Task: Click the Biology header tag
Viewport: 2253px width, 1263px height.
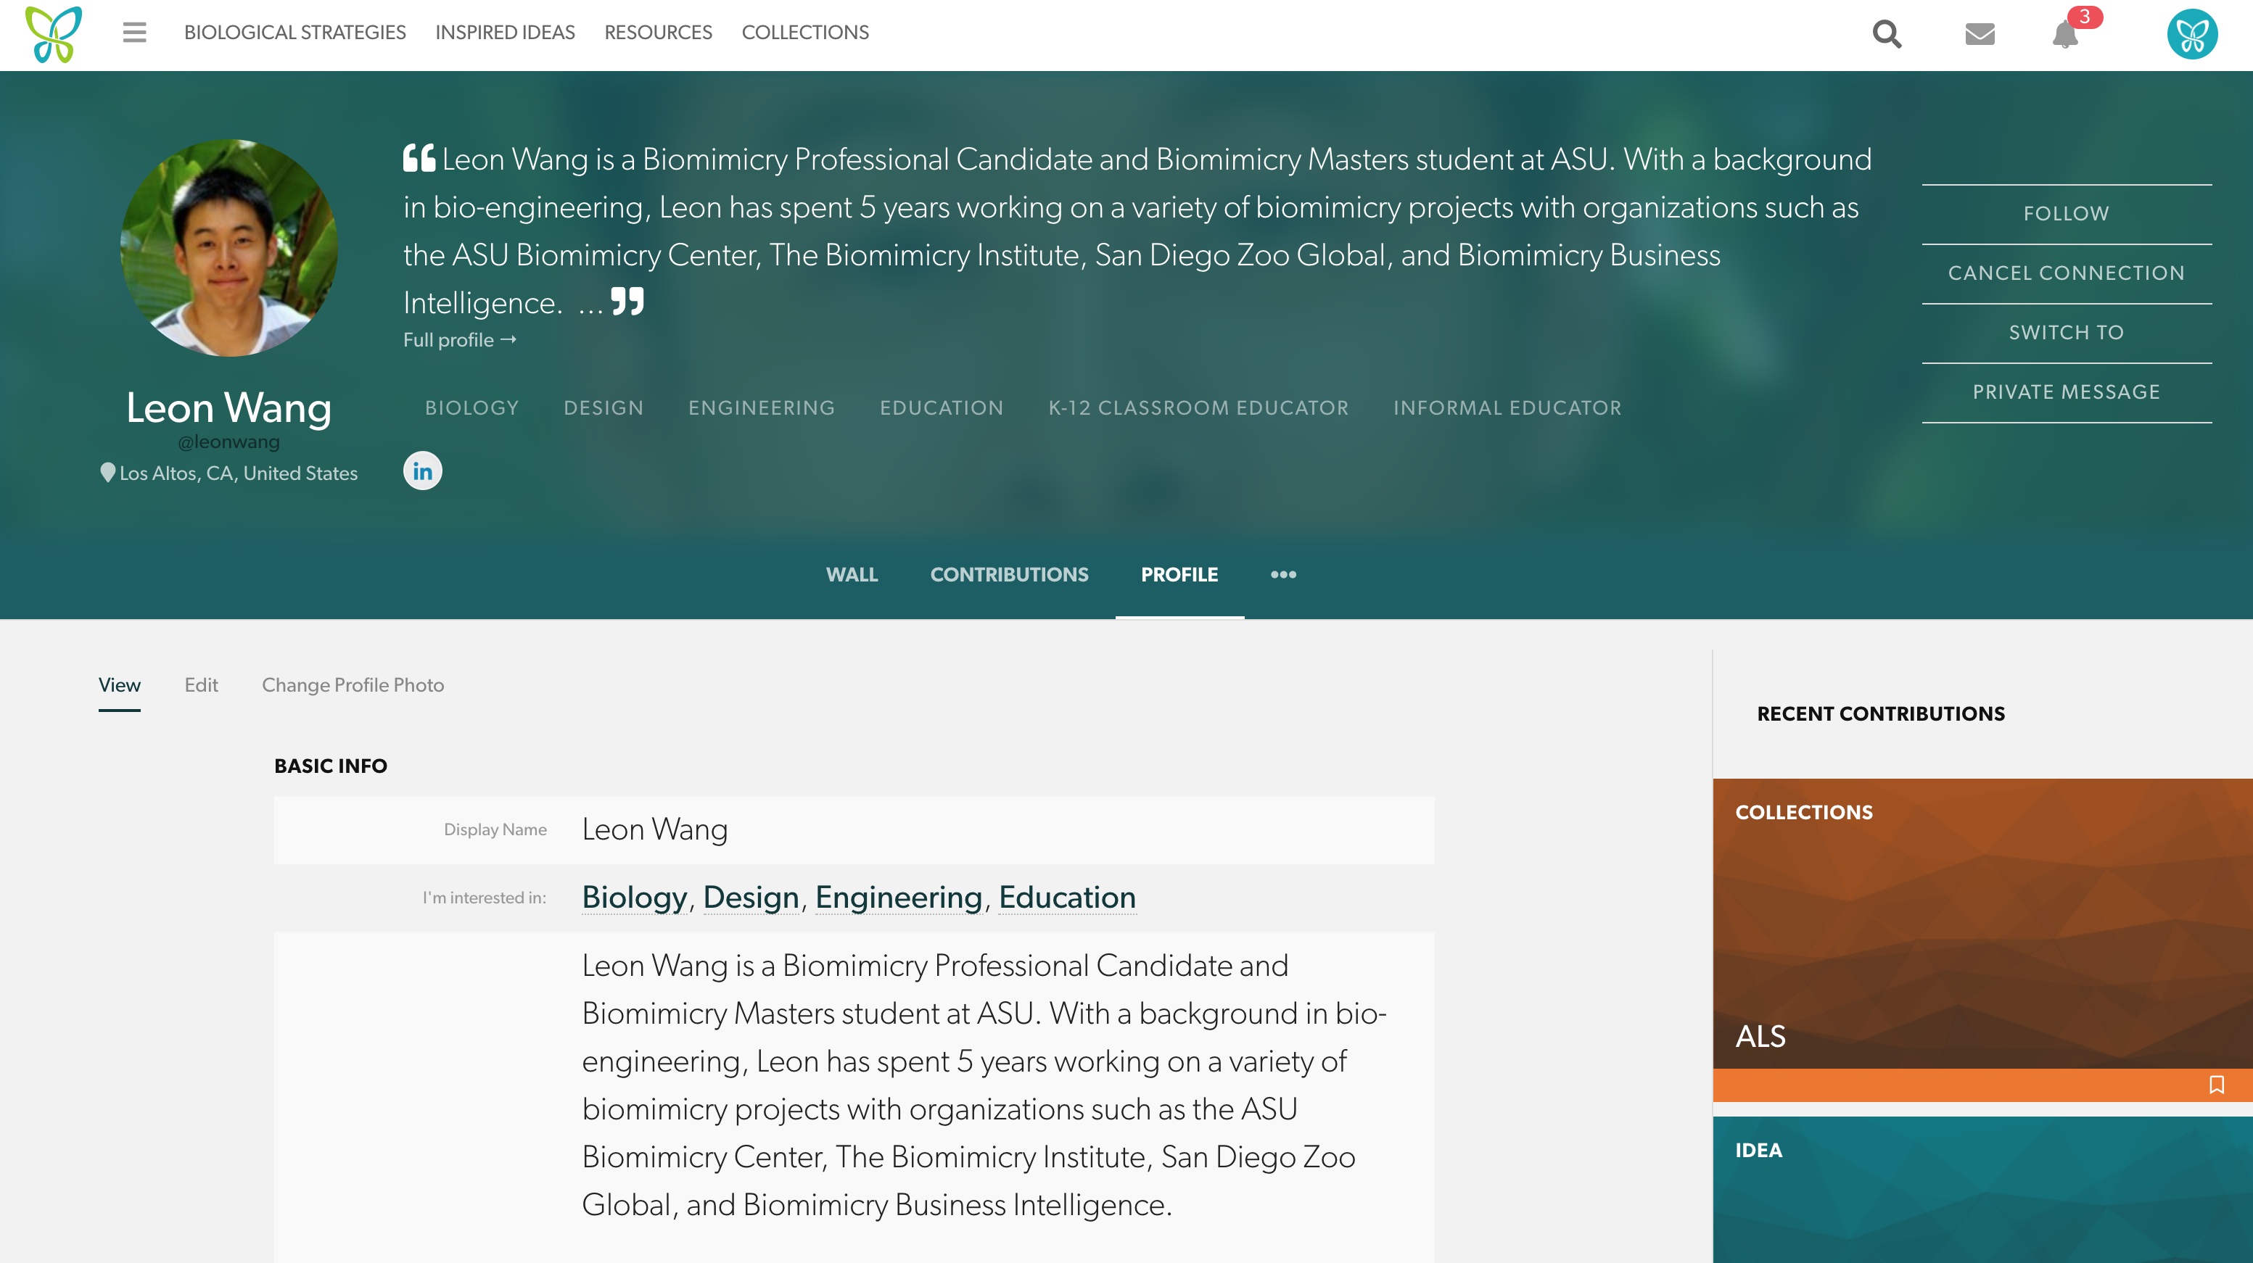Action: coord(471,408)
